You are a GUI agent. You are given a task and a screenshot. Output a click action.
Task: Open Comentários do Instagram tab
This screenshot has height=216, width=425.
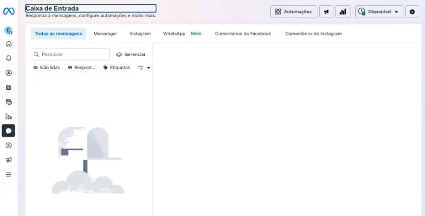coord(313,34)
